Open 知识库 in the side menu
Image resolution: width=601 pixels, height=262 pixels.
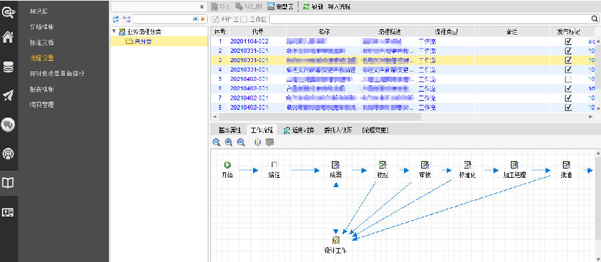(x=39, y=11)
